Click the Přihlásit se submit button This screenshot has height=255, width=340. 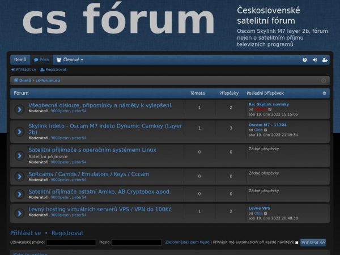(313, 243)
